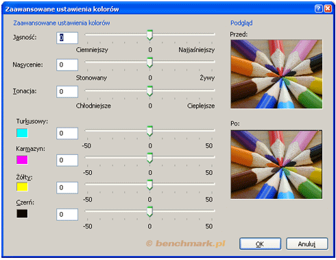The image size is (336, 260).
Task: Click the Cieplejsze label under tone
Action: (x=201, y=106)
